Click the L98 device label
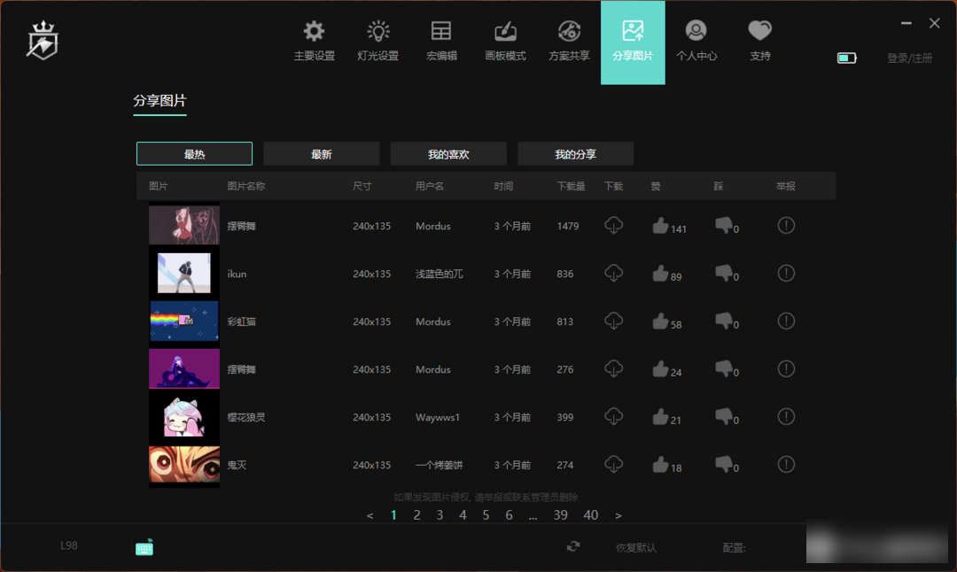Viewport: 957px width, 572px height. pos(69,545)
